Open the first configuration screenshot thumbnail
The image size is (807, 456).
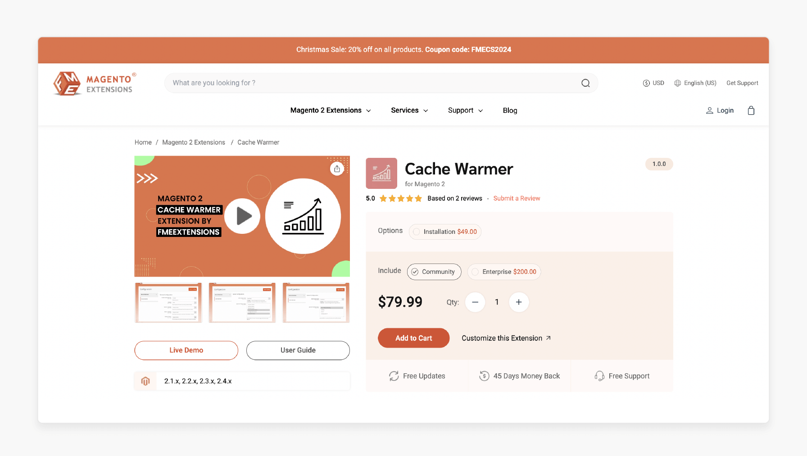click(168, 303)
